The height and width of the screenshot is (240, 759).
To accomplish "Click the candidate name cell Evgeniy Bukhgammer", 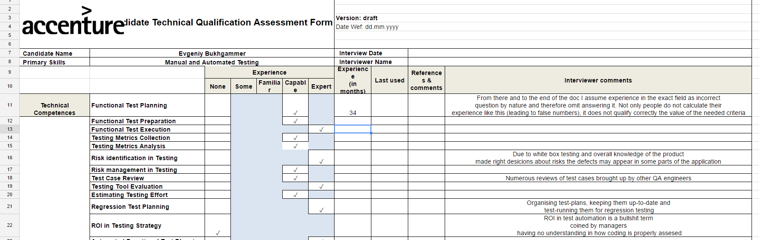I will [x=212, y=54].
